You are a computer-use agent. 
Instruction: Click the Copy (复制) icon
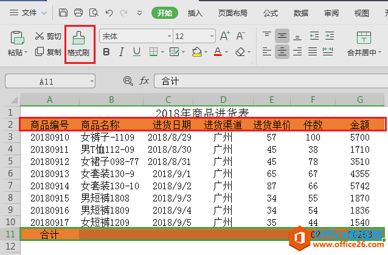click(40, 52)
